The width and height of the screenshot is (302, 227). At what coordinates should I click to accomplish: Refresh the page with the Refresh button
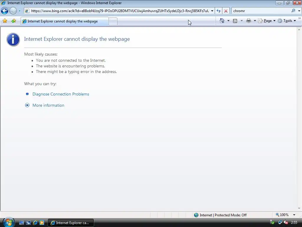coord(219,11)
